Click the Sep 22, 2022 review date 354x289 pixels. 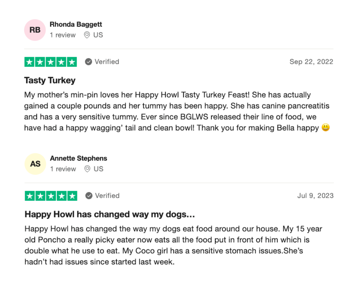click(311, 62)
